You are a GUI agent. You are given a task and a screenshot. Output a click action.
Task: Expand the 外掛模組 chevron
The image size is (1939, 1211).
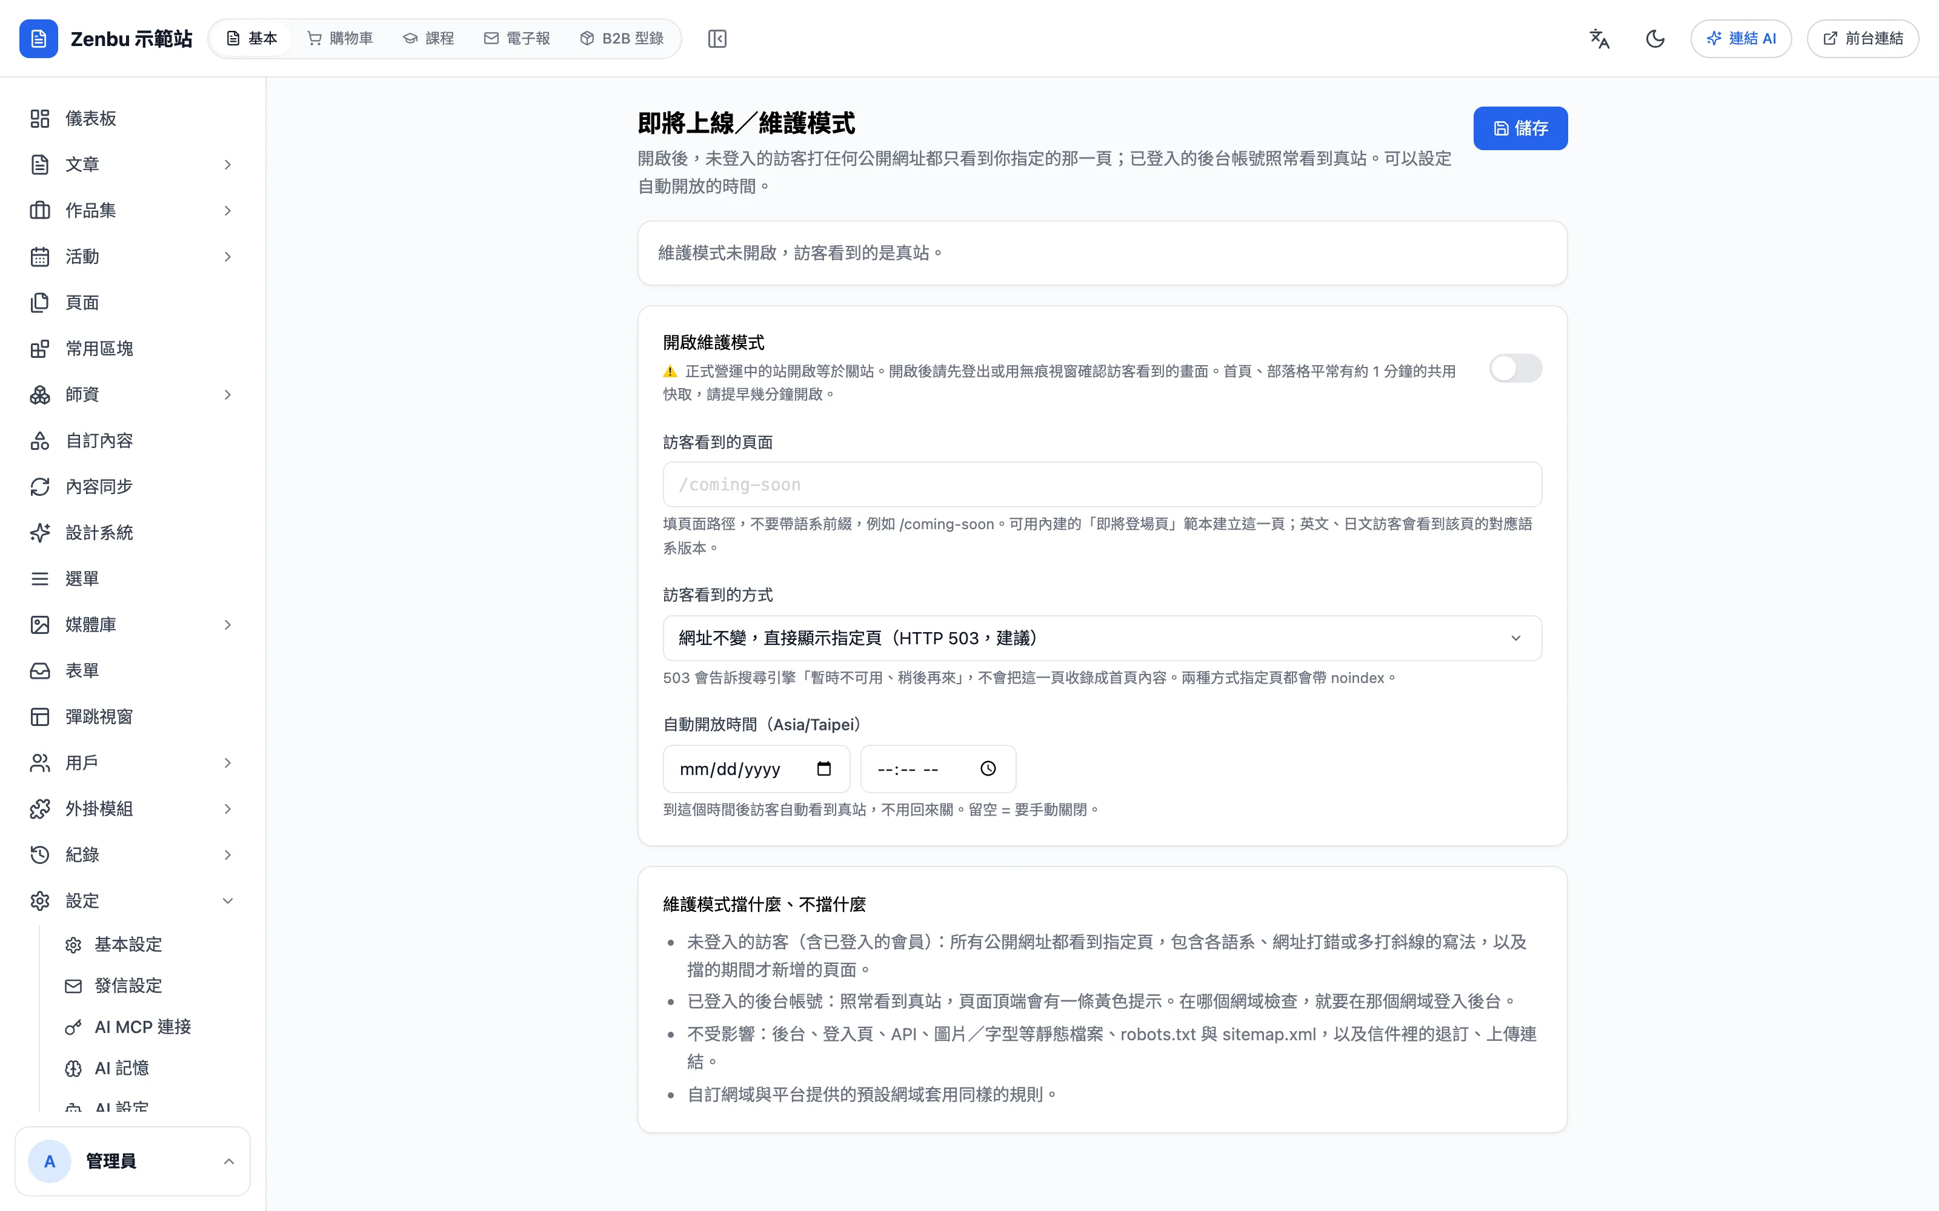pyautogui.click(x=228, y=809)
